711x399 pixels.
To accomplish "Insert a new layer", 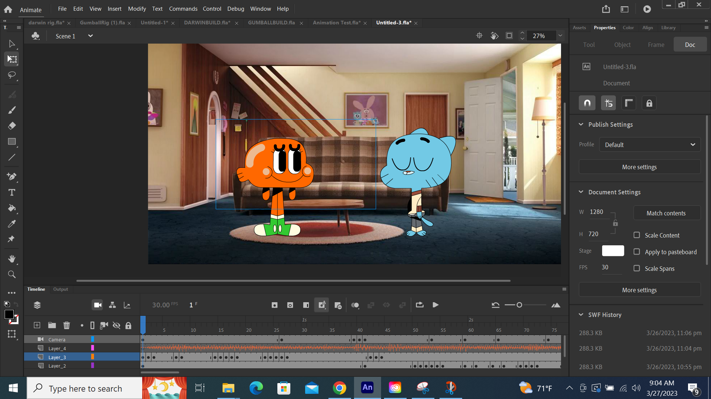I will point(37,325).
